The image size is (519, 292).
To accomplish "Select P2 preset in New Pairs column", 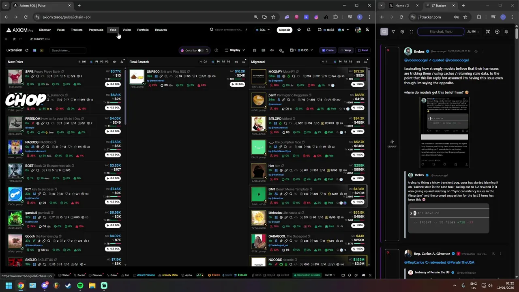I will [101, 62].
